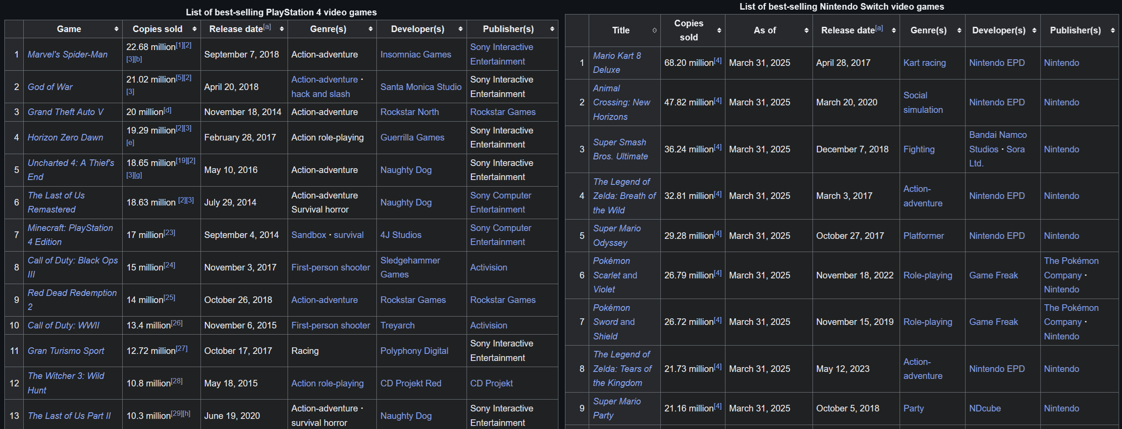Open citation [26] next to 13.4 million
The height and width of the screenshot is (429, 1122).
(x=177, y=323)
